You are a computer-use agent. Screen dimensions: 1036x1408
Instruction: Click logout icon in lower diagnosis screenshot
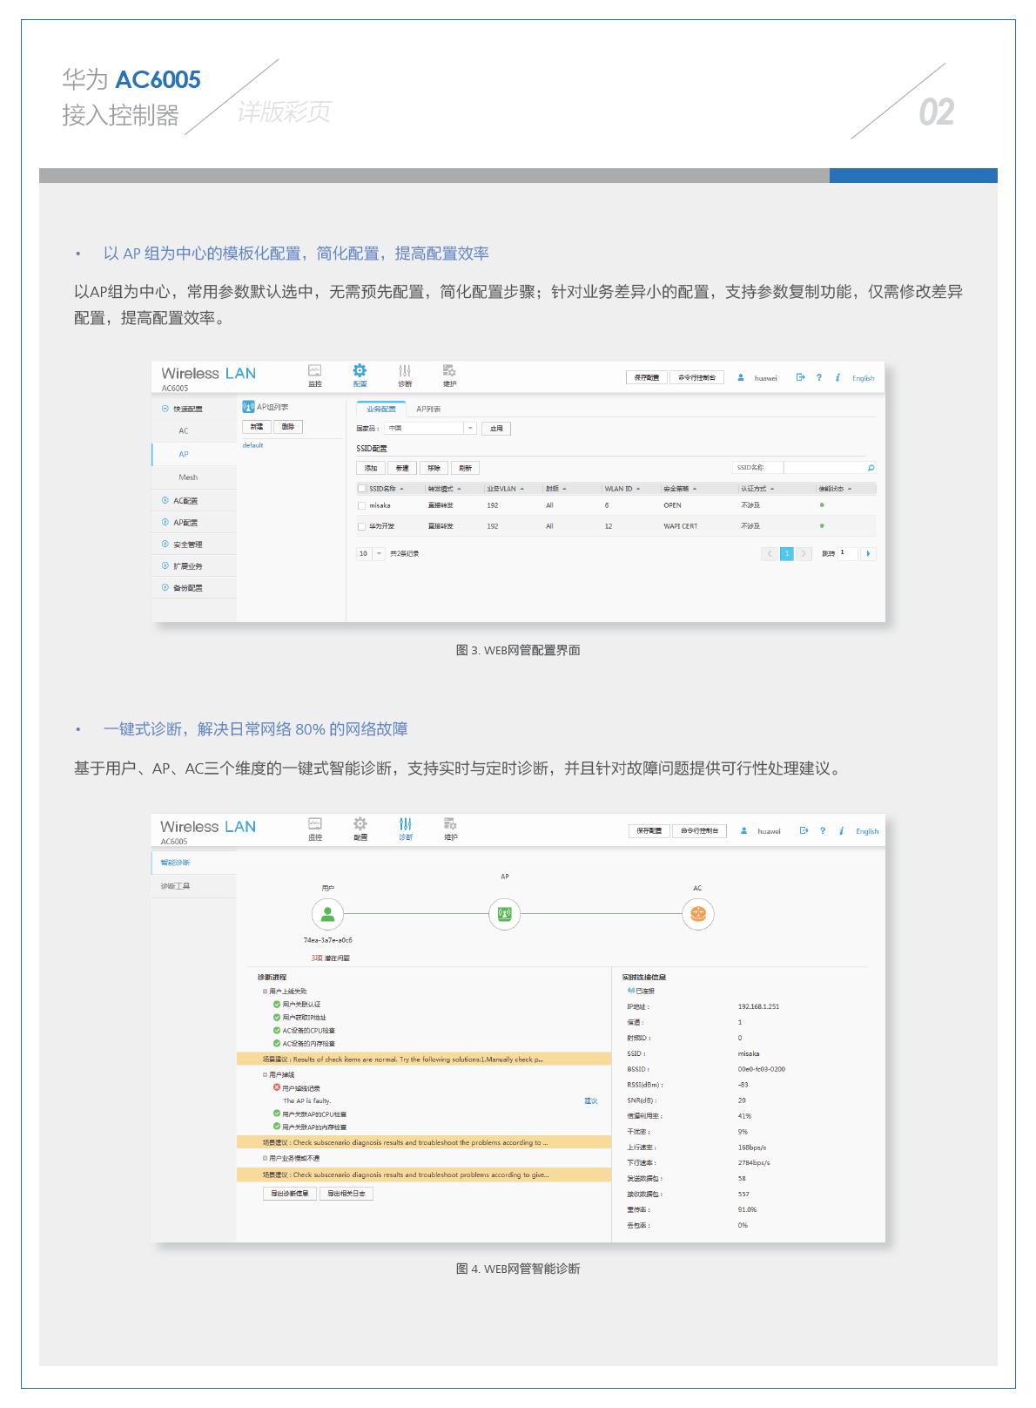[804, 830]
